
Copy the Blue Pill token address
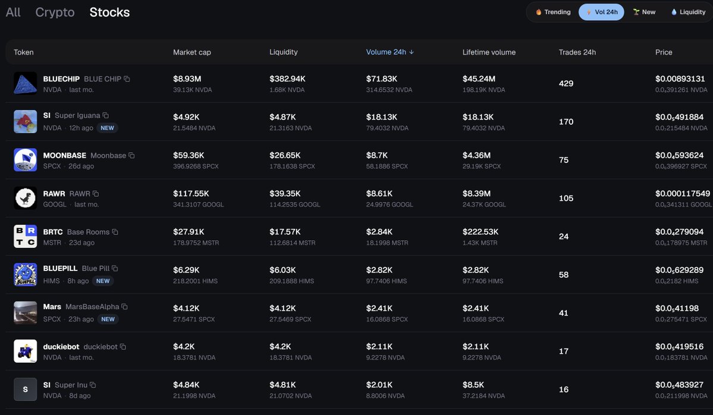pyautogui.click(x=115, y=268)
